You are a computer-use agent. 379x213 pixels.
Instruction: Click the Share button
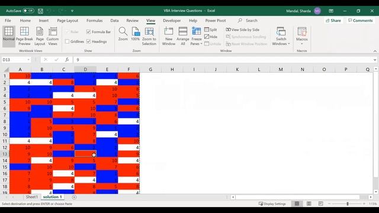point(333,21)
